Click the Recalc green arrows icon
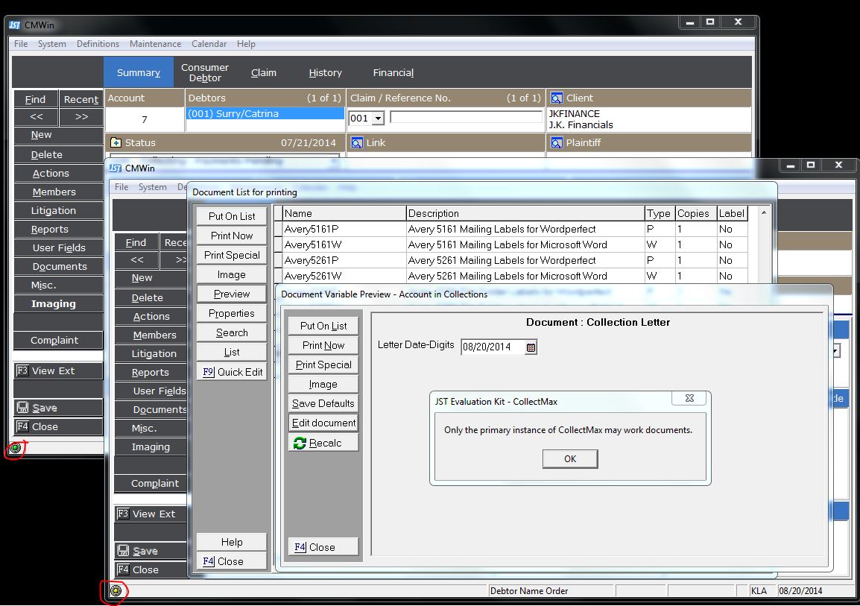This screenshot has width=860, height=606. pos(300,443)
